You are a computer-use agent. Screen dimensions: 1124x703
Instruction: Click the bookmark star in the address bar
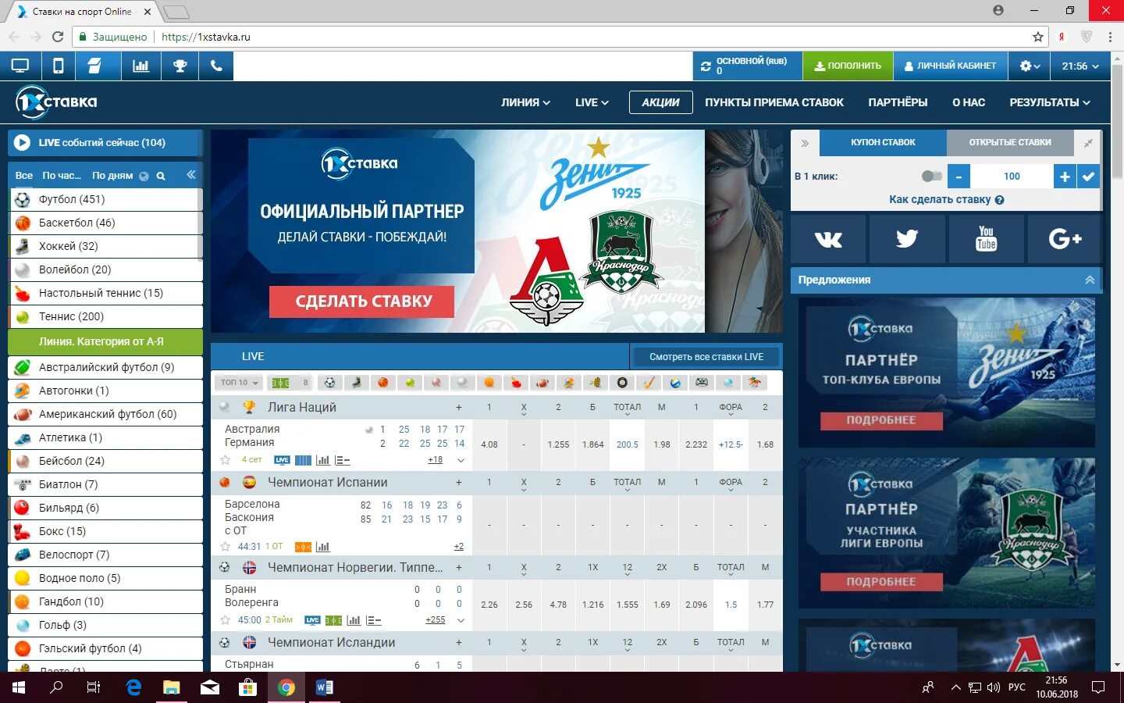[x=1038, y=37]
